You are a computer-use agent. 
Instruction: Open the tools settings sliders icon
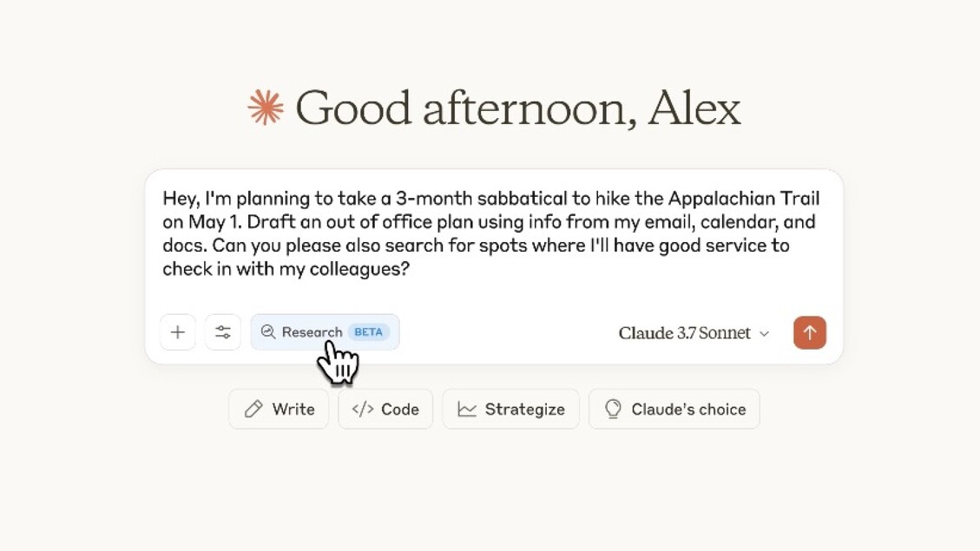222,332
